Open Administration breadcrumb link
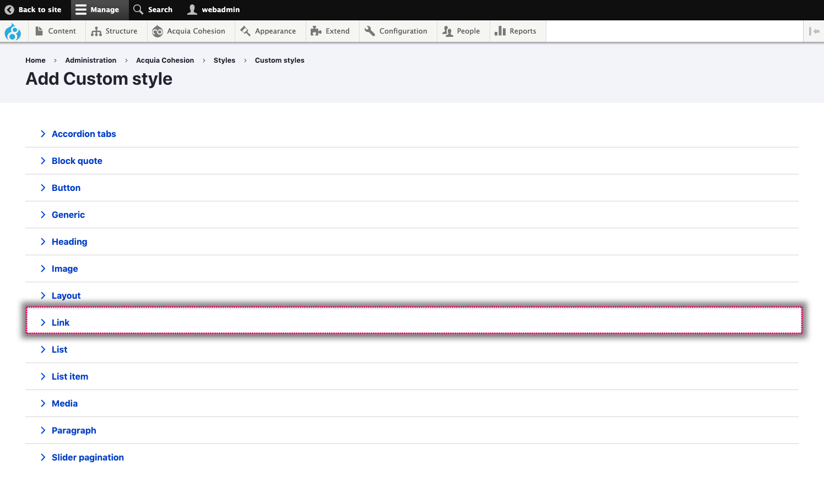 91,61
